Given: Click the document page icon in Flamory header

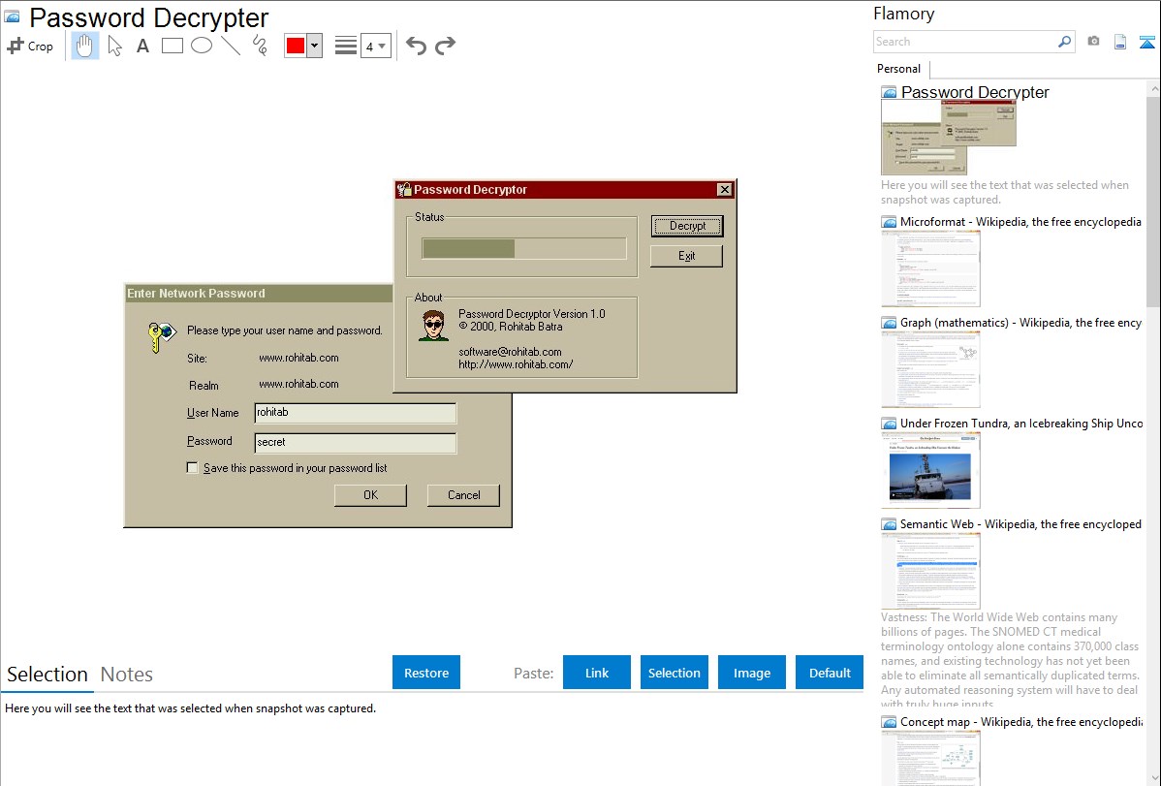Looking at the screenshot, I should point(1120,42).
